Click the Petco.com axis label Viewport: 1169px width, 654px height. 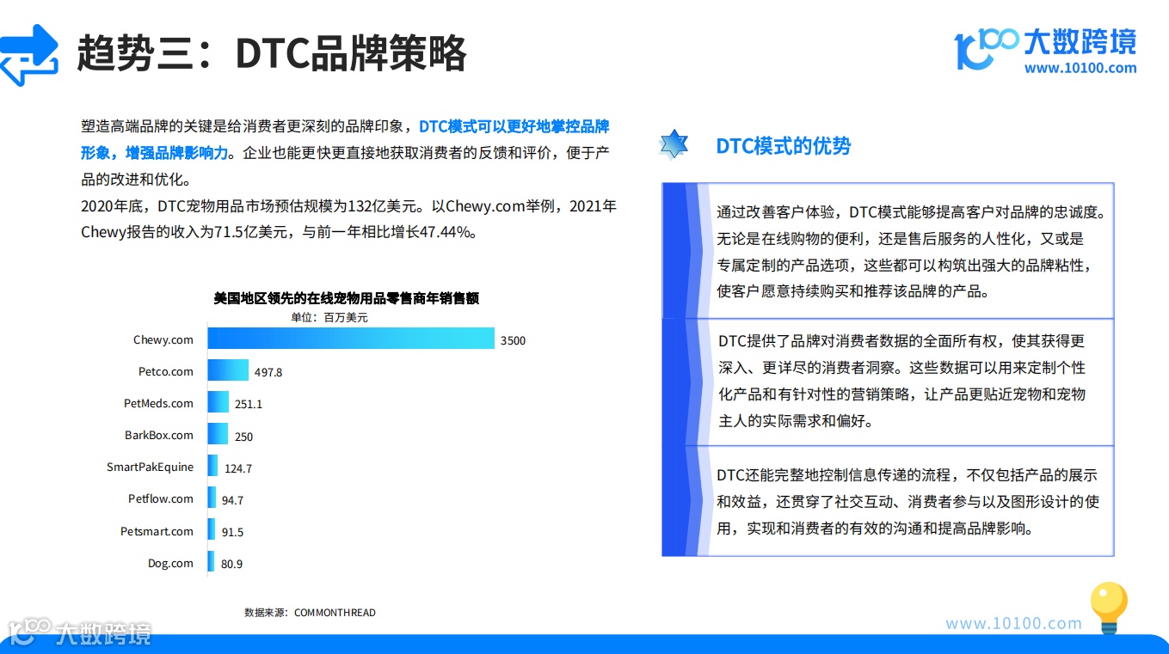[x=166, y=371]
